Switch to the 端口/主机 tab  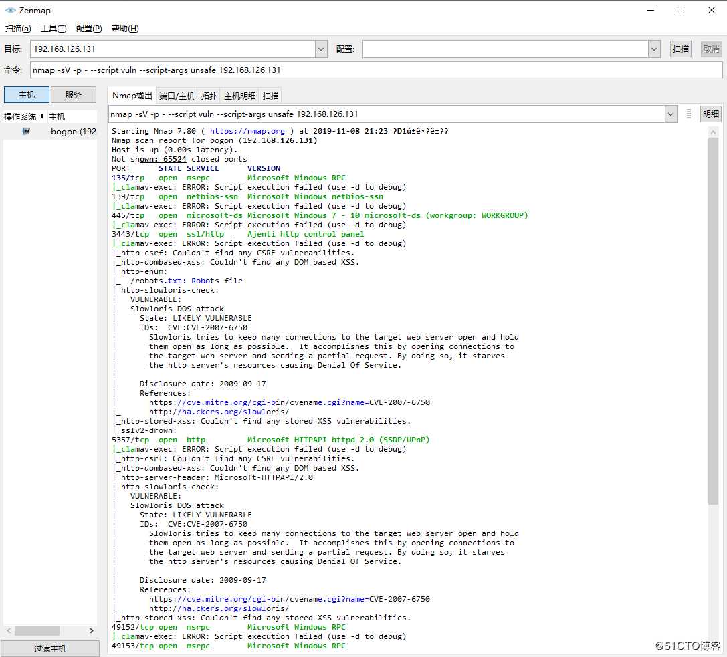pyautogui.click(x=177, y=96)
